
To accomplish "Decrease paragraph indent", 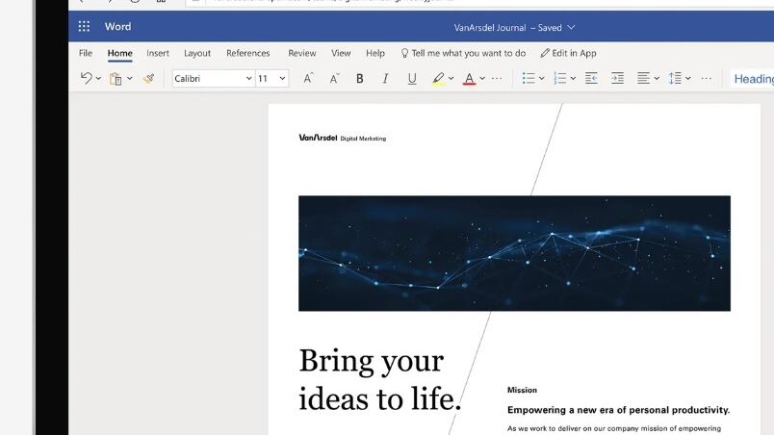I will [x=591, y=79].
